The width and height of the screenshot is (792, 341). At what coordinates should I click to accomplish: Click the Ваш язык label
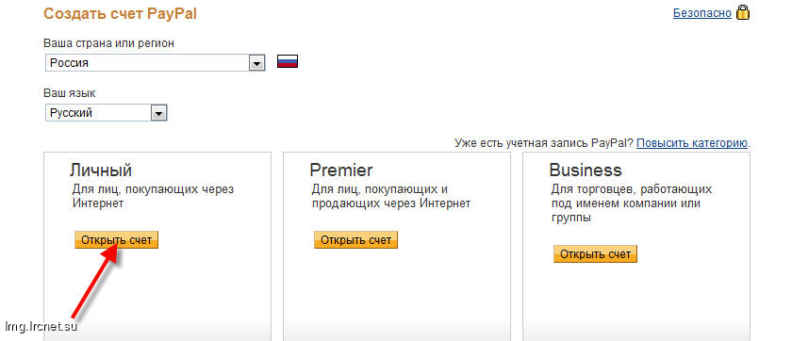70,93
